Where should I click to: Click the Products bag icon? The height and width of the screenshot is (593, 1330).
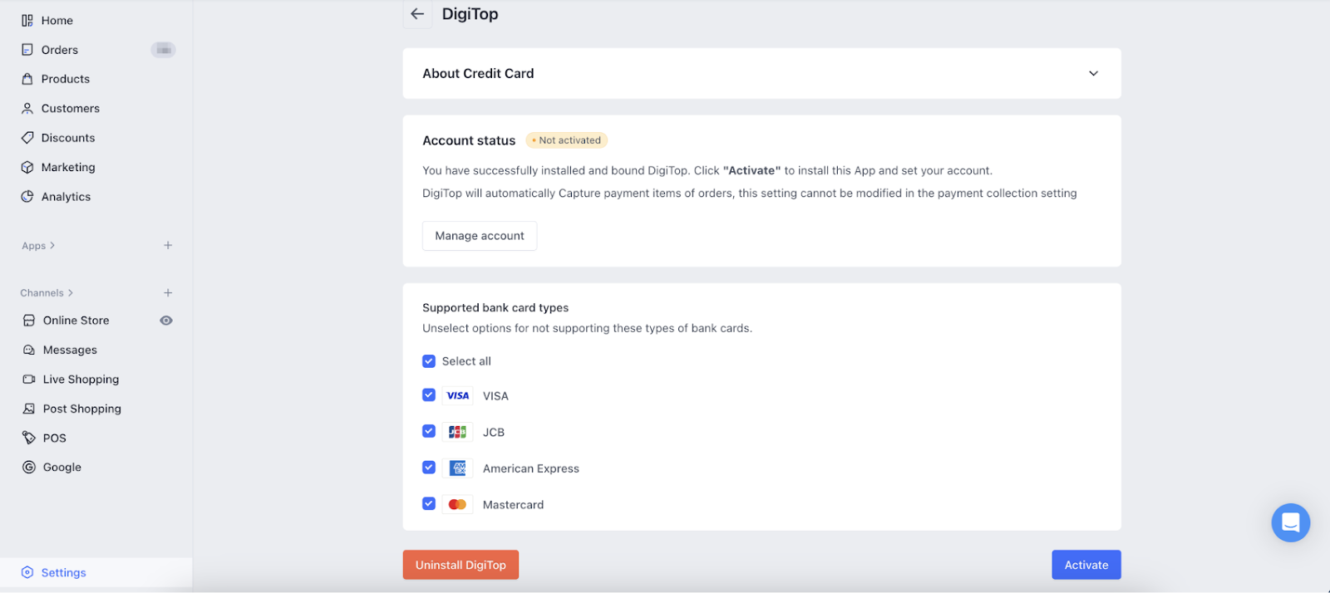(x=27, y=79)
